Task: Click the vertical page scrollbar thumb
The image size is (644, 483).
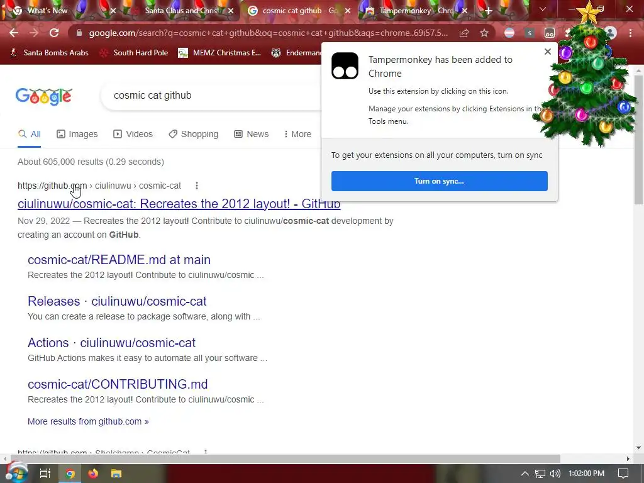Action: 638,140
